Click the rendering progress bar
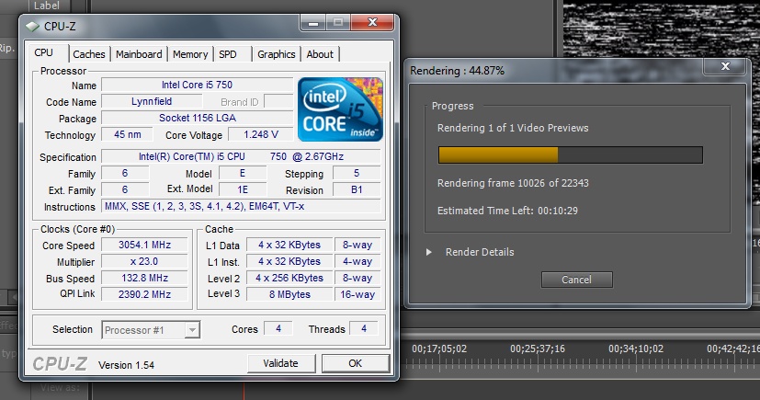This screenshot has height=400, width=760. 570,154
